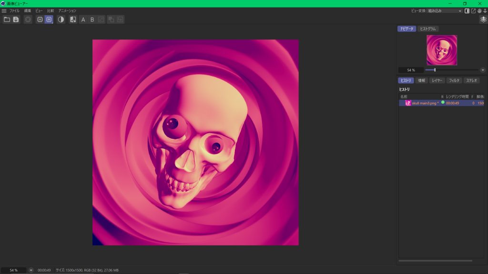Set image as B
The image size is (488, 274).
(92, 20)
